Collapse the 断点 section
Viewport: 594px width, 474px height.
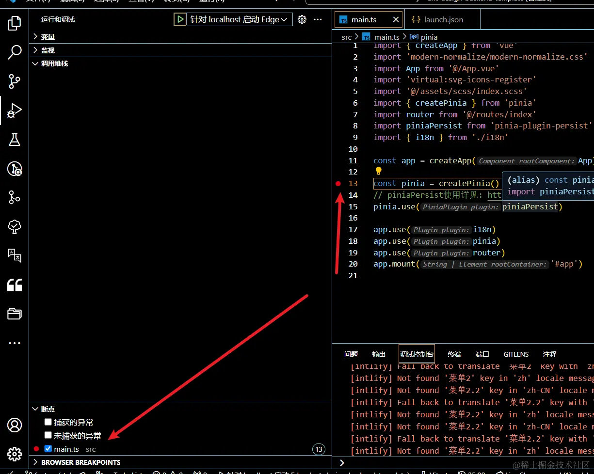(180, 409)
